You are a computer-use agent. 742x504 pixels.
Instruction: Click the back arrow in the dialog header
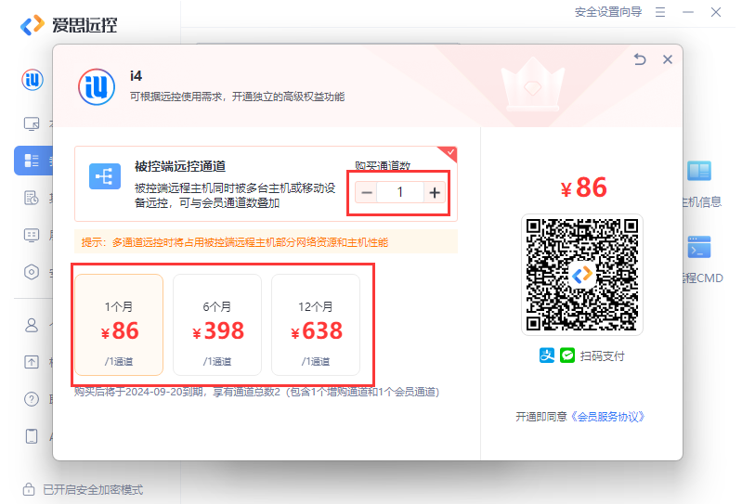click(639, 59)
